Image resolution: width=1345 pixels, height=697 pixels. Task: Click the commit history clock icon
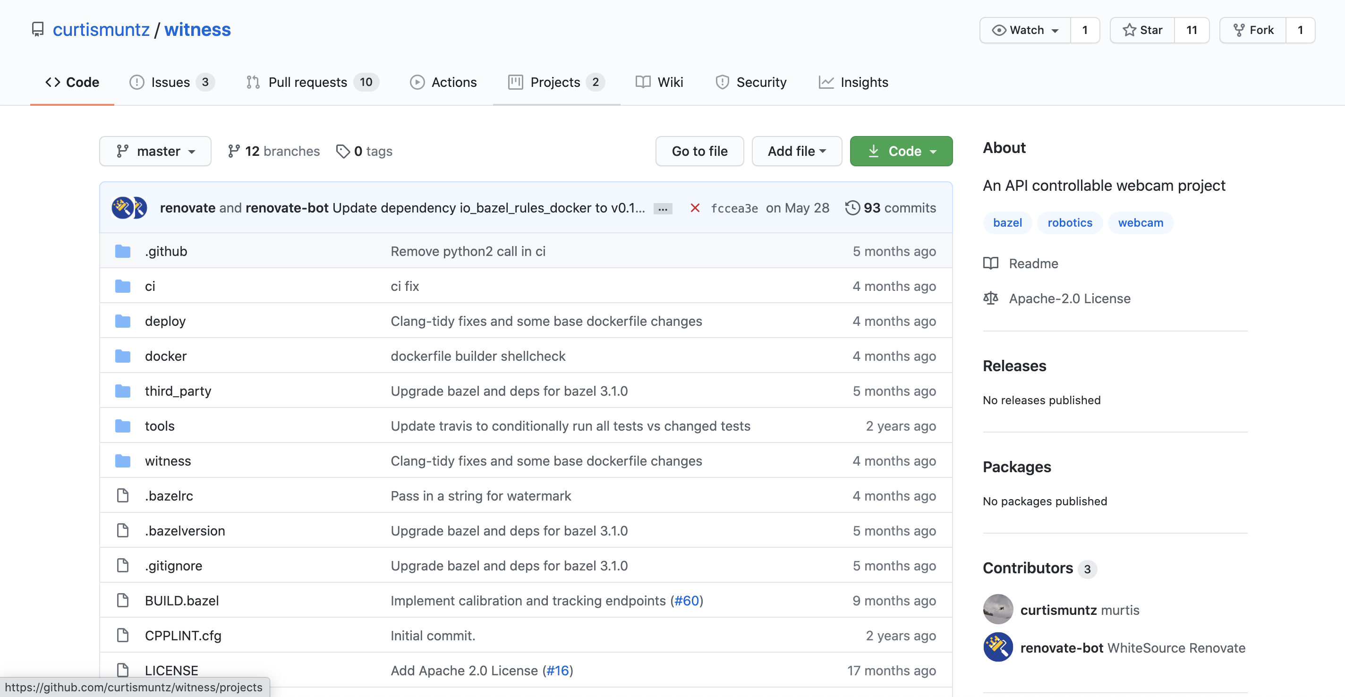click(852, 208)
